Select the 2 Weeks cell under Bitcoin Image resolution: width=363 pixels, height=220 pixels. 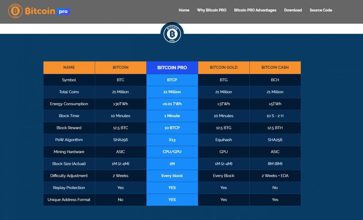click(121, 176)
